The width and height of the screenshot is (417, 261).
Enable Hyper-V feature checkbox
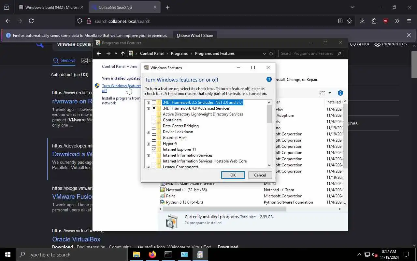click(x=154, y=144)
